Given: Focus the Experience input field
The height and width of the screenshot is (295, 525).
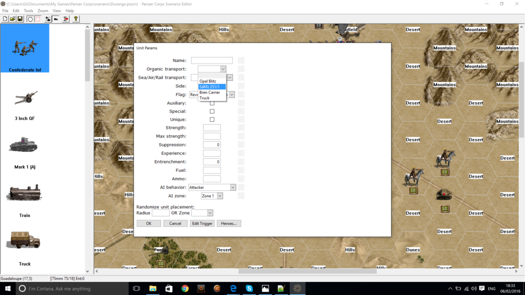Looking at the screenshot, I should (212, 153).
